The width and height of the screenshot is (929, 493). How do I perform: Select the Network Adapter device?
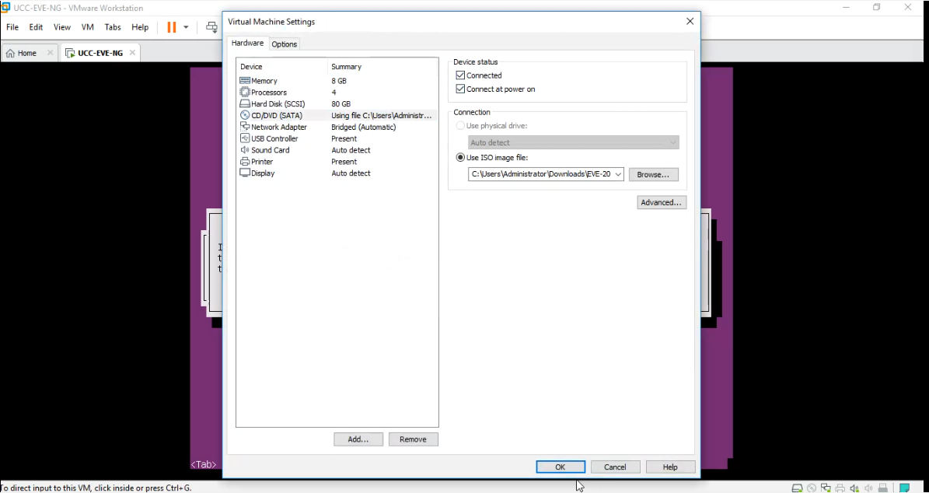tap(337, 127)
